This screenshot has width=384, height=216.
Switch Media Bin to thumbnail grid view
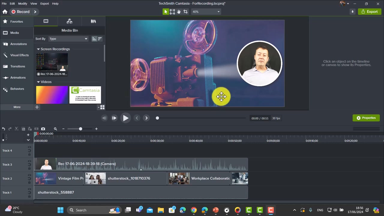pyautogui.click(x=102, y=107)
